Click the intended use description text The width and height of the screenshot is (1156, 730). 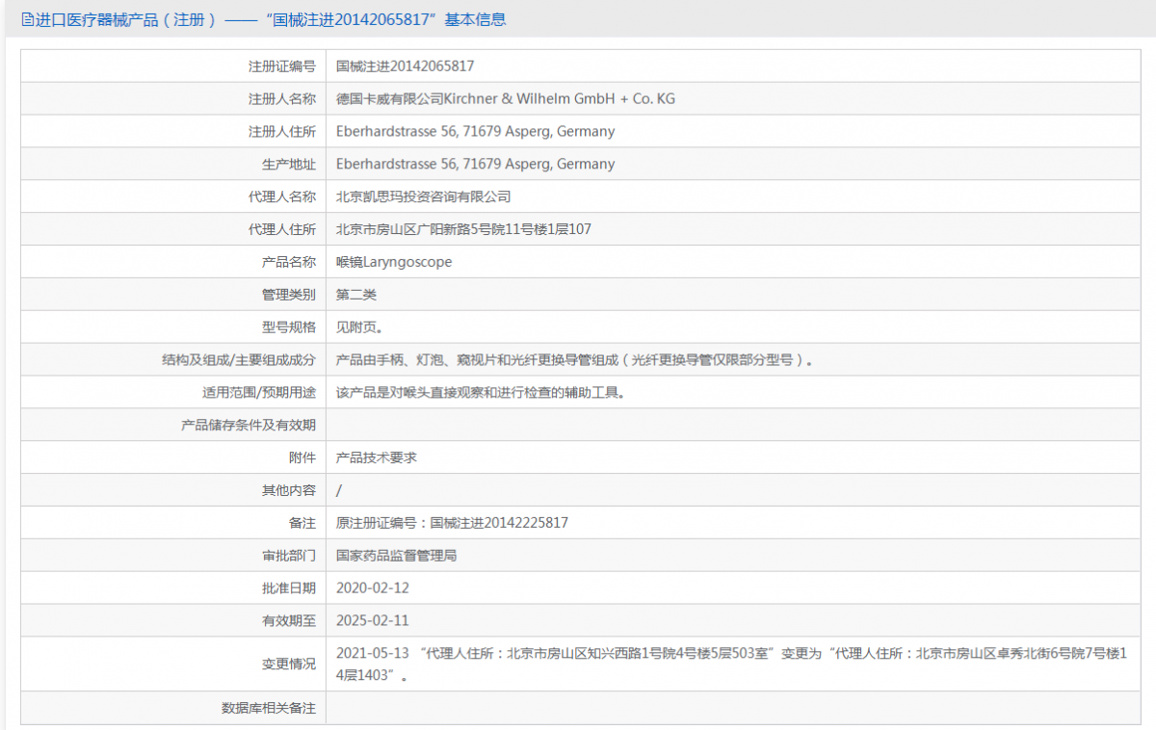pyautogui.click(x=481, y=393)
